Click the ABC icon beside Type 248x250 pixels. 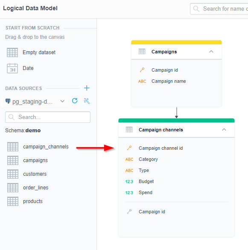tap(129, 171)
